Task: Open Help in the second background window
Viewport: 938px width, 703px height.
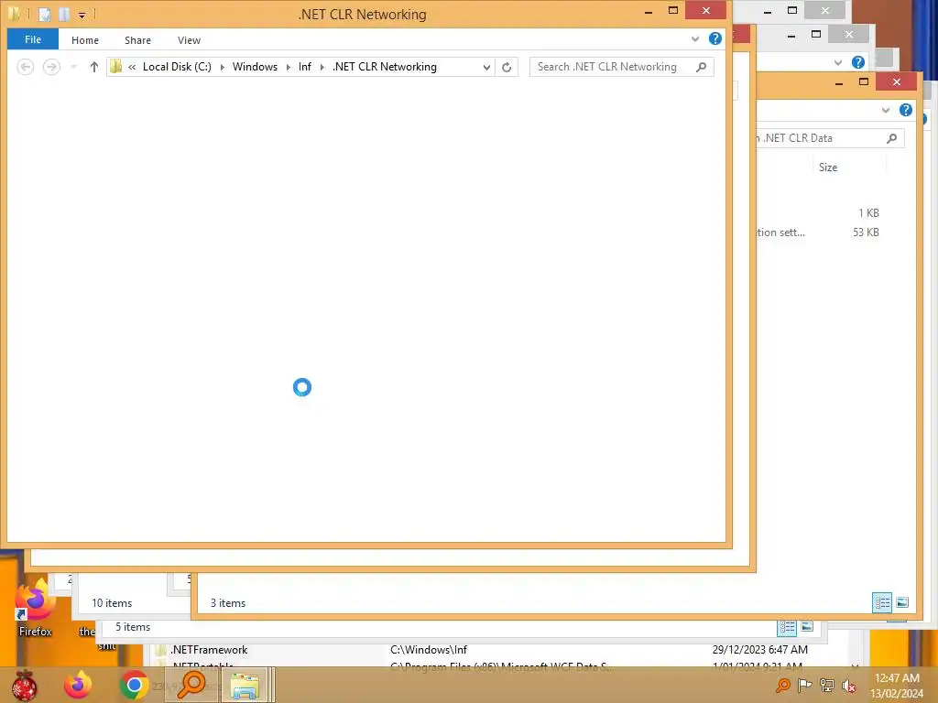Action: pos(857,62)
